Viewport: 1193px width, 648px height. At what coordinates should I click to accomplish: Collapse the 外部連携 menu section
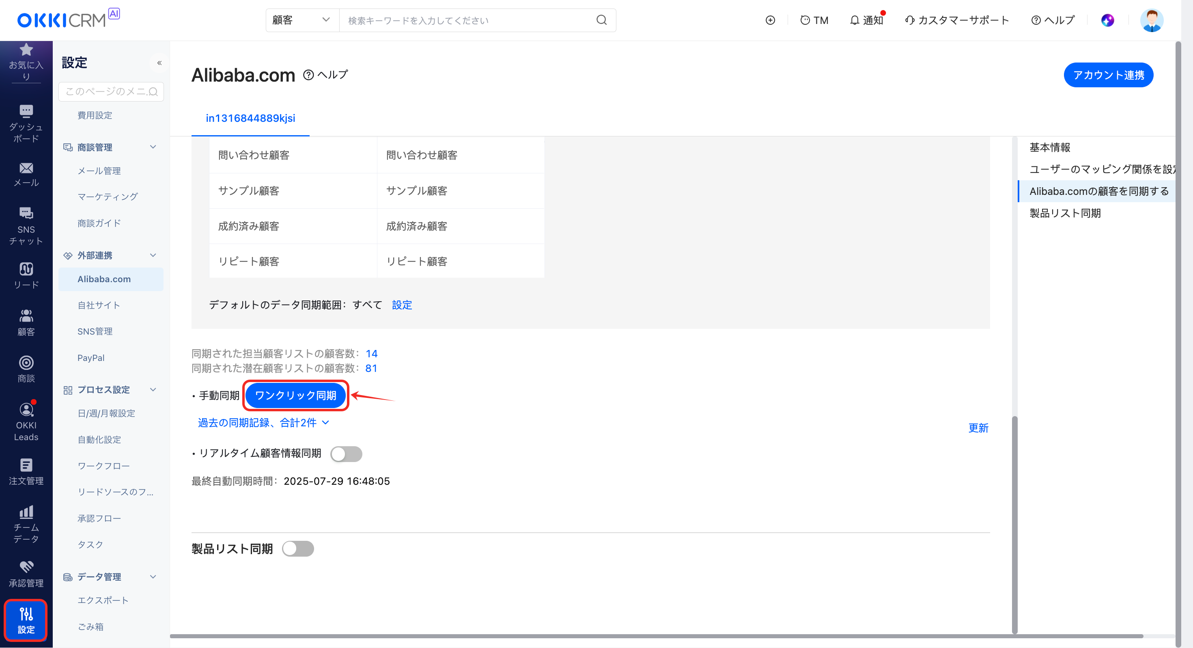(x=153, y=255)
